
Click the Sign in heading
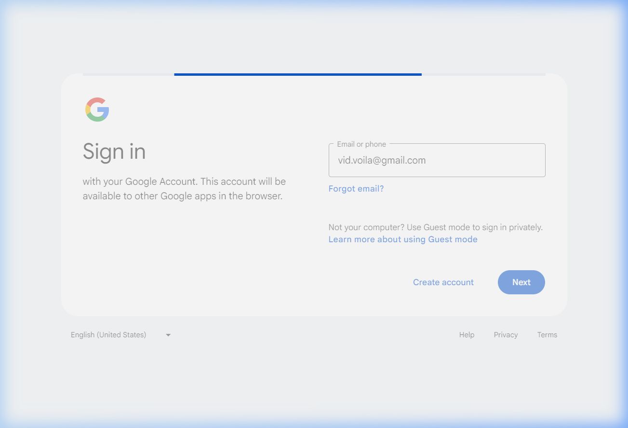[x=114, y=152]
